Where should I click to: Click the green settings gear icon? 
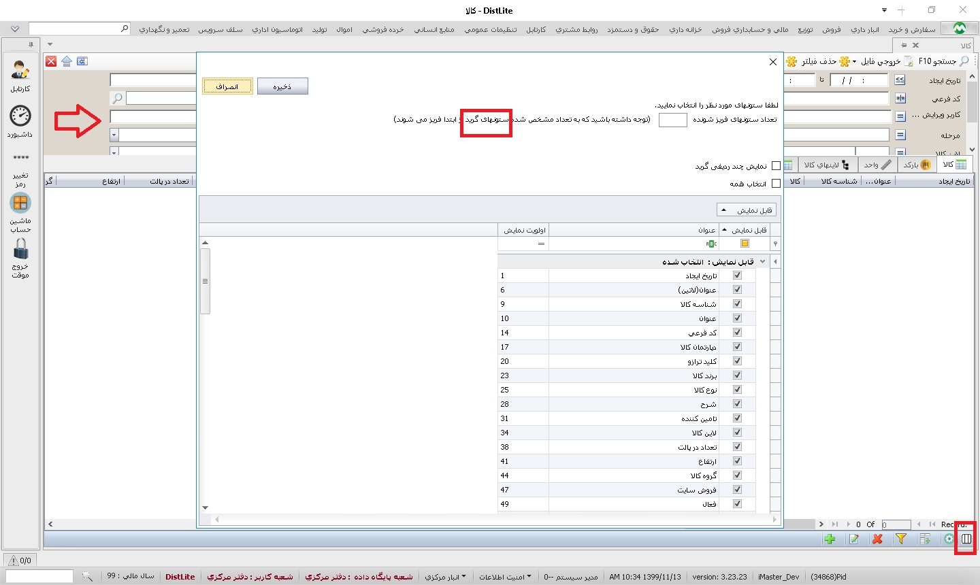click(x=948, y=539)
